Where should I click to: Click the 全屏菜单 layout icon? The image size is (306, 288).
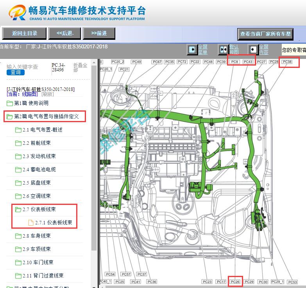pyautogui.click(x=192, y=50)
